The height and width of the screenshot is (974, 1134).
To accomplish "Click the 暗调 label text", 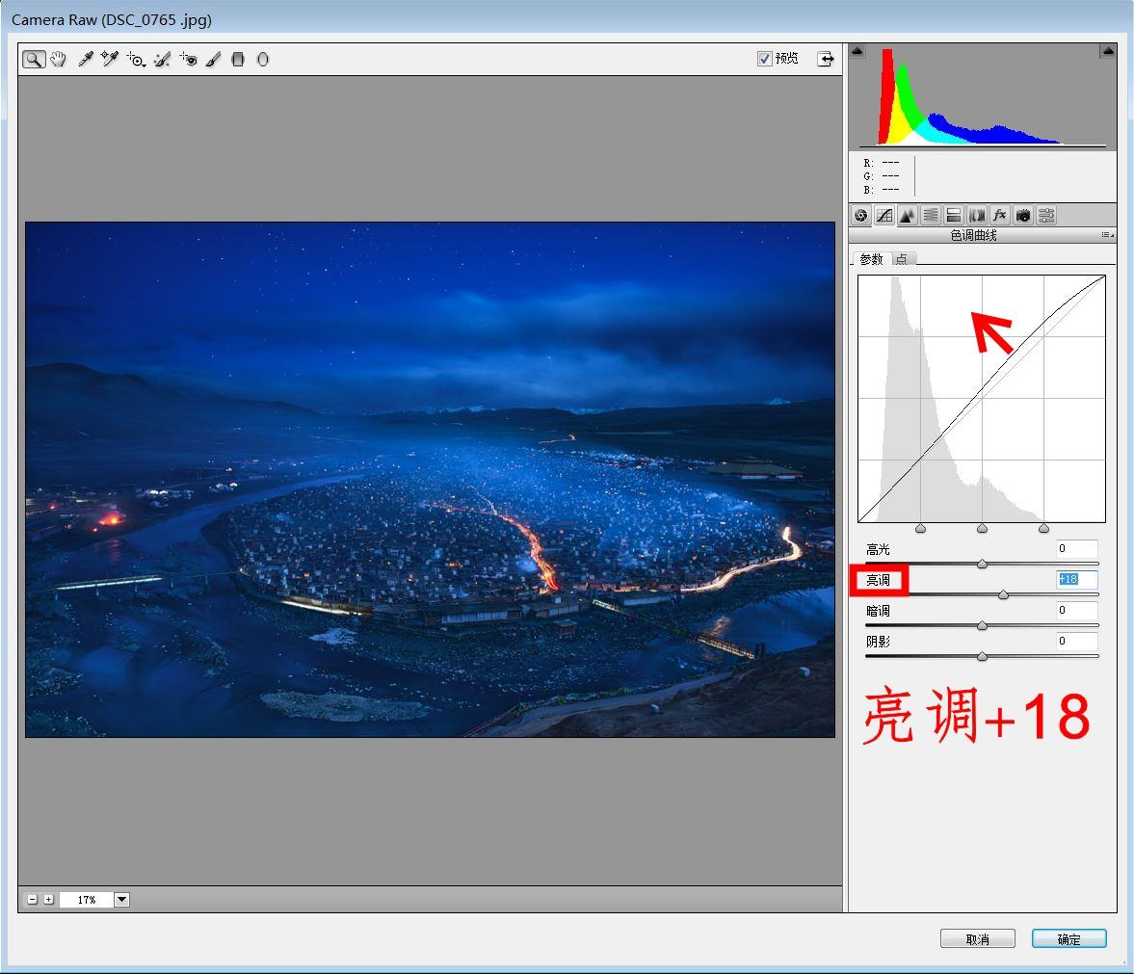I will point(878,611).
